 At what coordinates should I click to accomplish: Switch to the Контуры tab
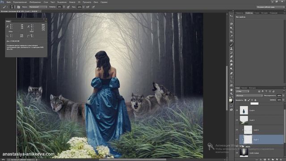click(252, 88)
